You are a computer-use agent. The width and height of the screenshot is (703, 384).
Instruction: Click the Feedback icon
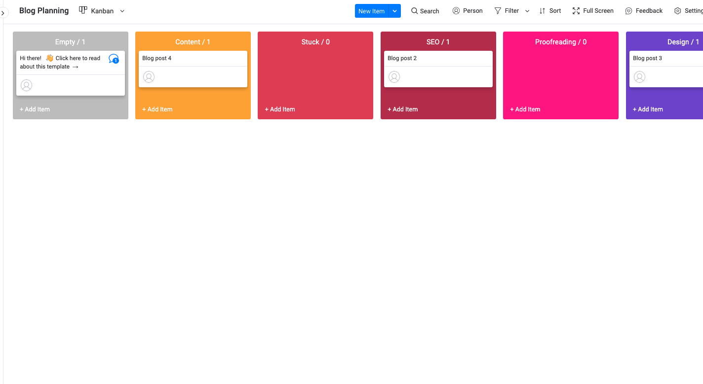coord(628,11)
